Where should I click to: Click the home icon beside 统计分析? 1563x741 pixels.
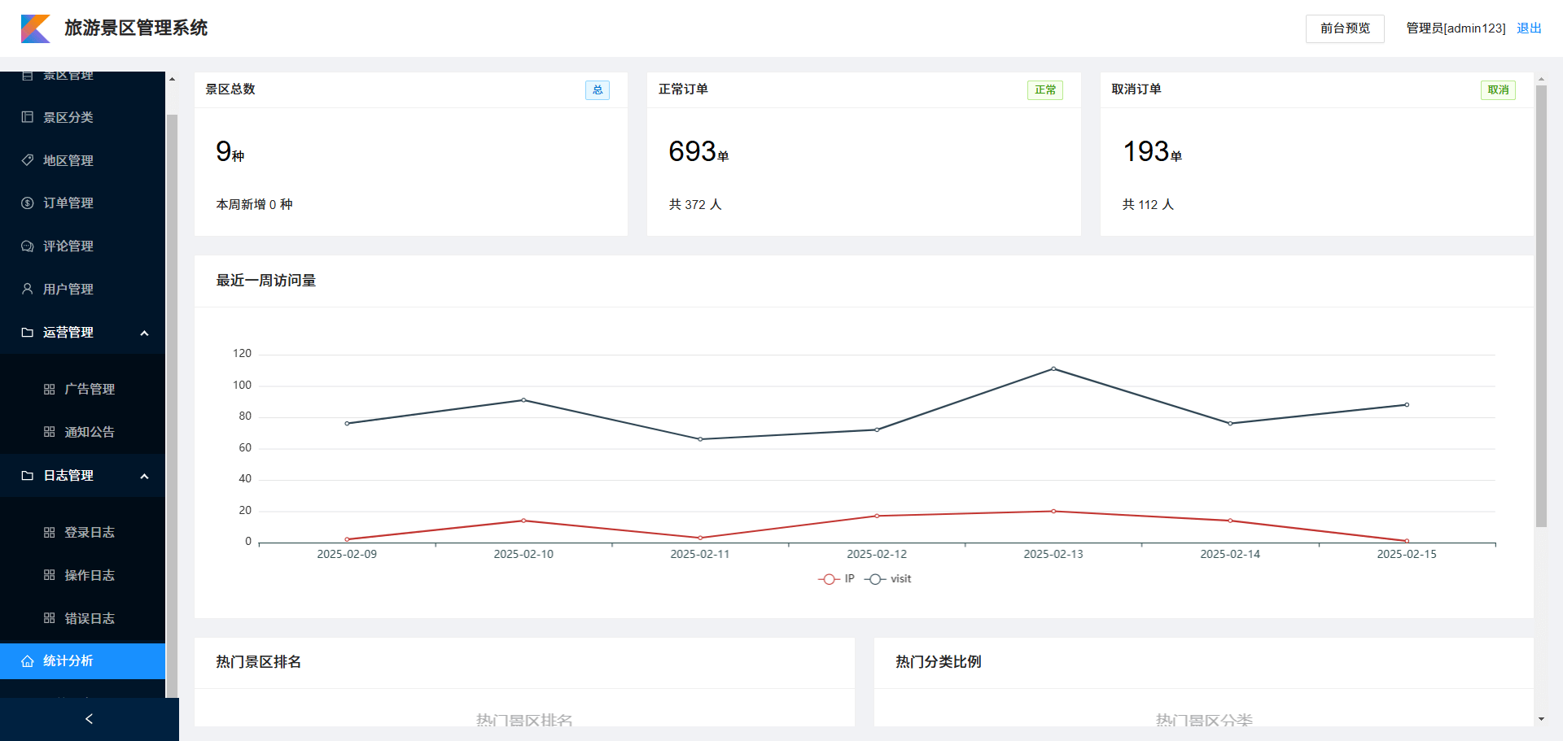(27, 661)
